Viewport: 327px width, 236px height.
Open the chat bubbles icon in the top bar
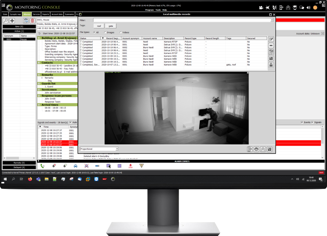coord(302,8)
